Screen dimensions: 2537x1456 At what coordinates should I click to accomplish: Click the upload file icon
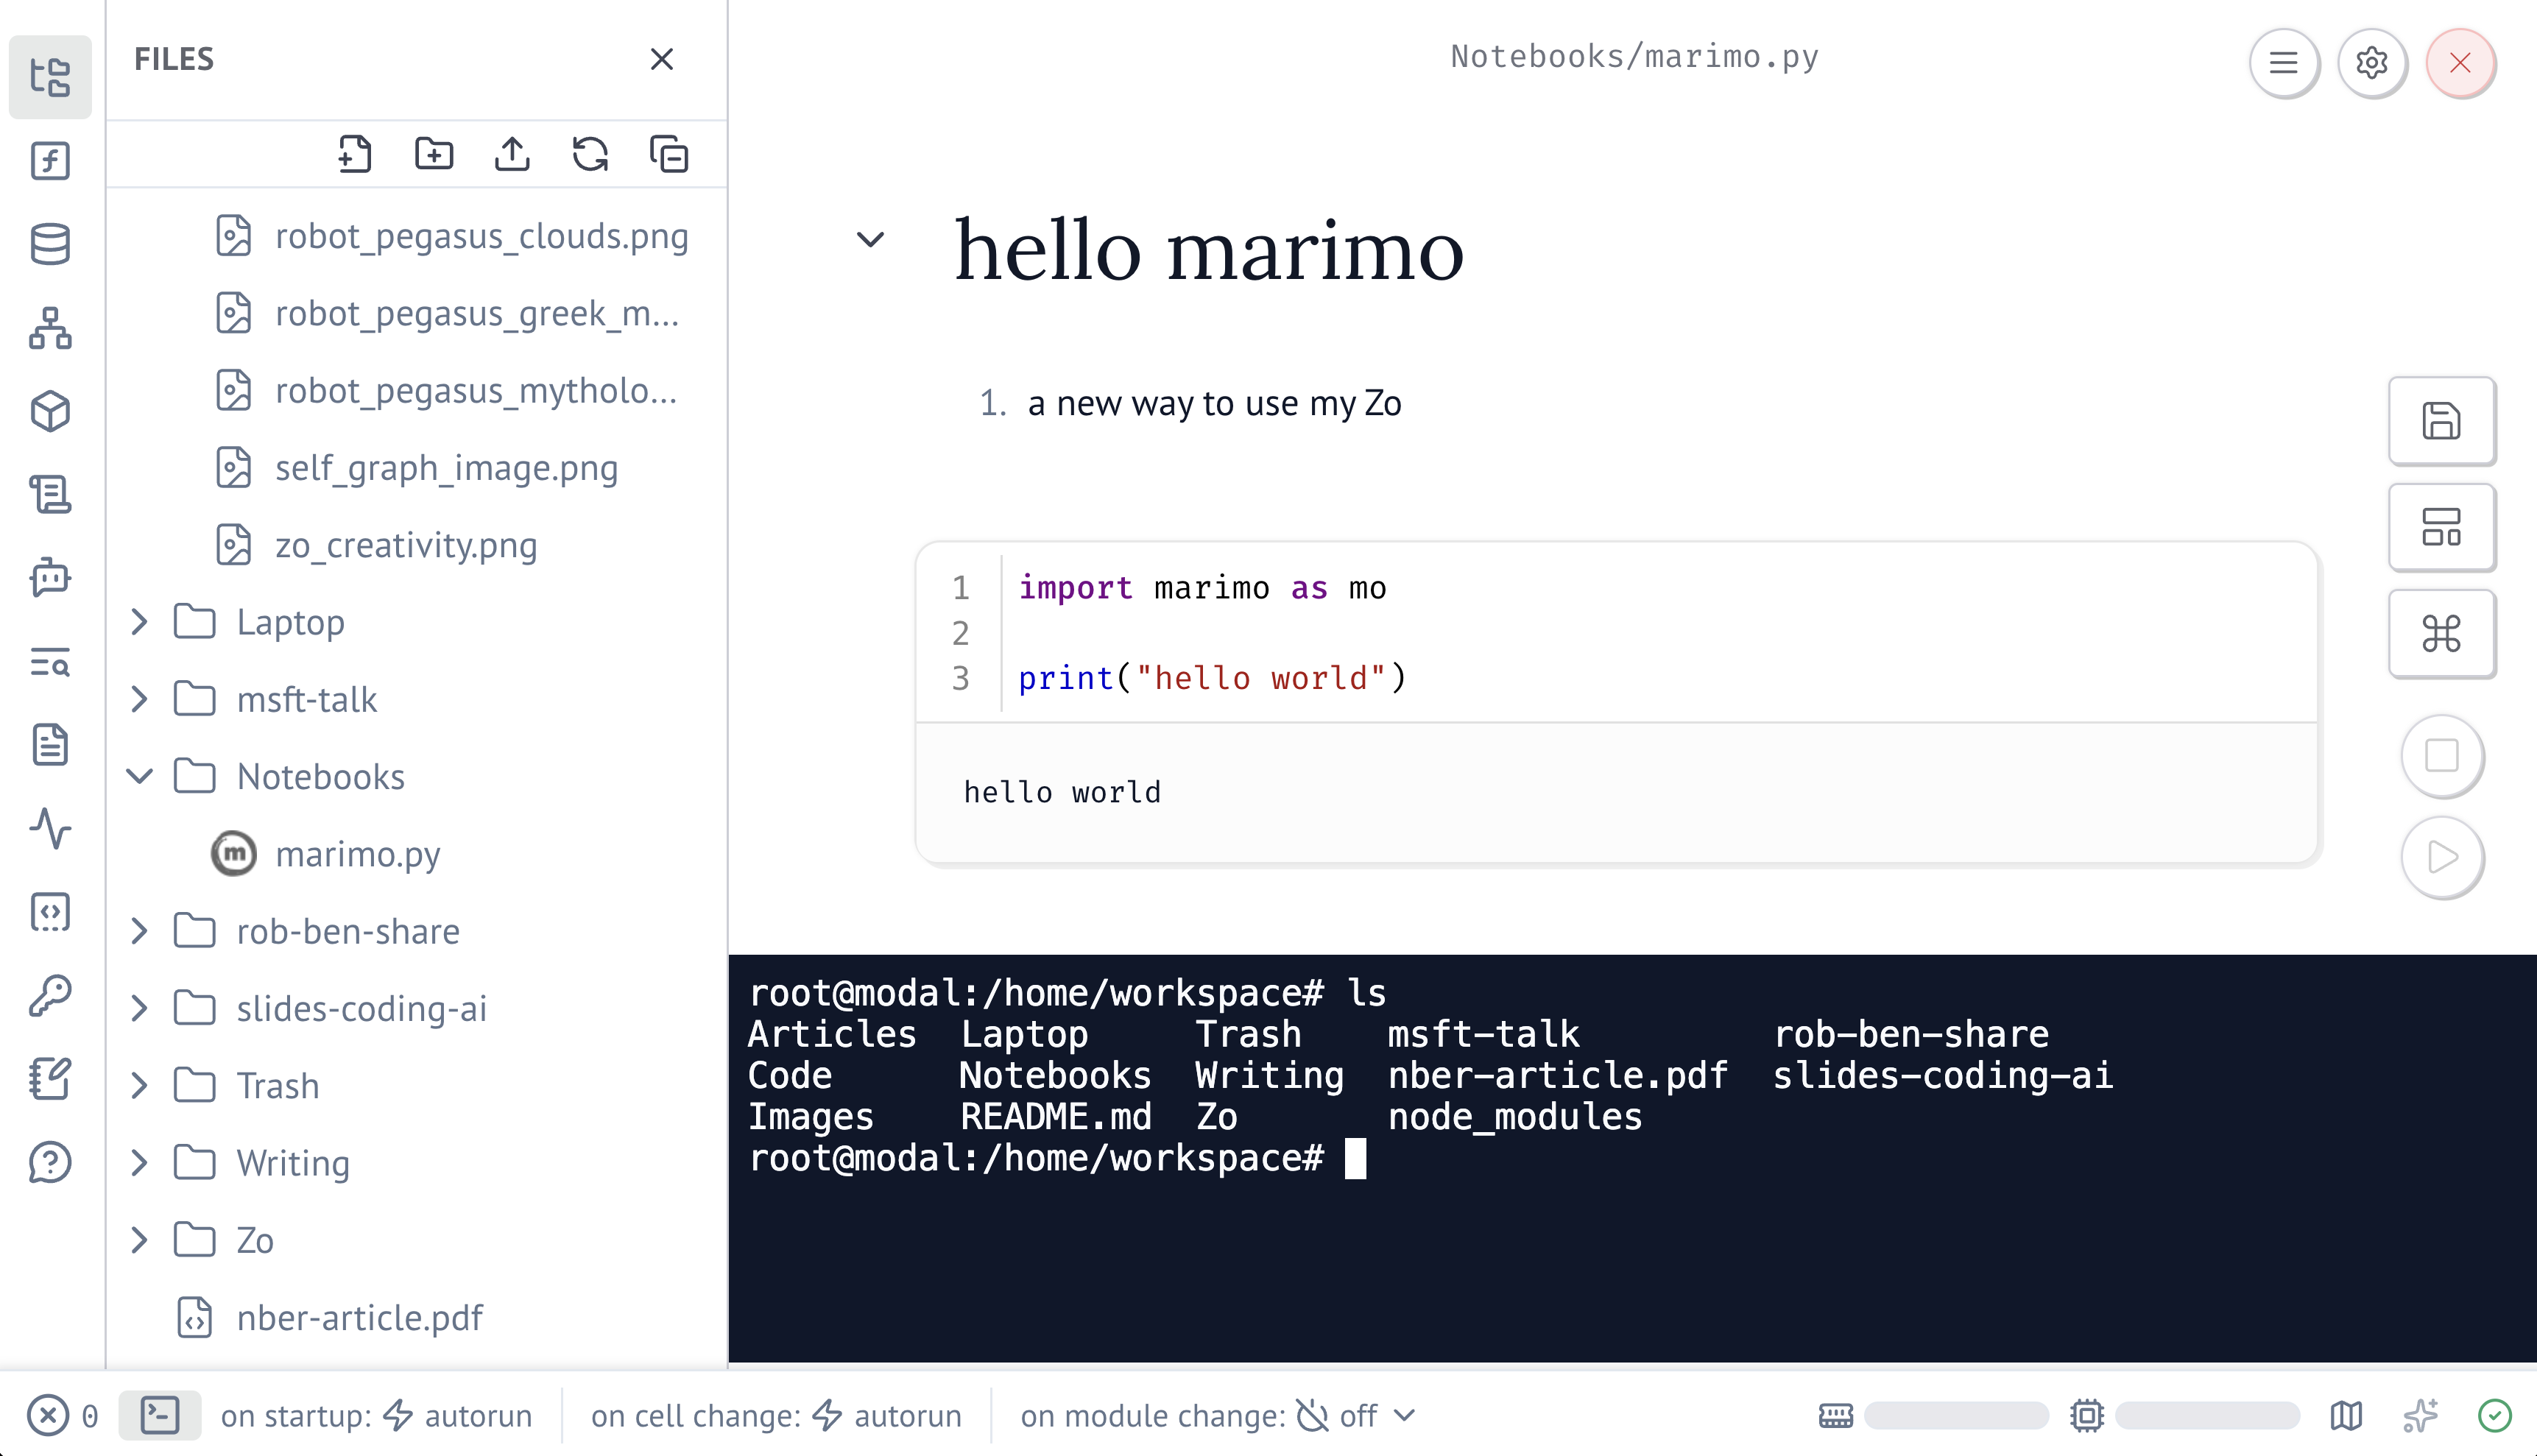512,154
